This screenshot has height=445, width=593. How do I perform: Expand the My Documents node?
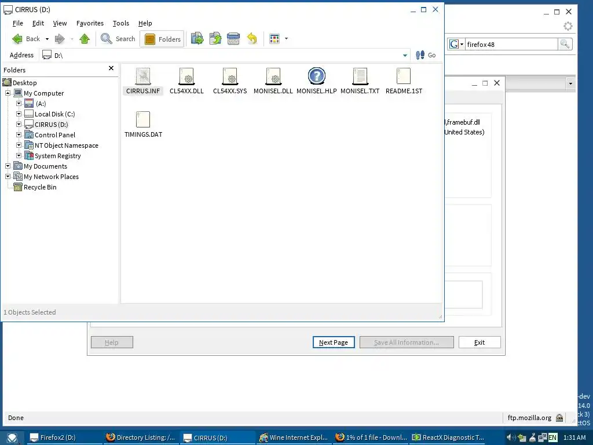(x=8, y=166)
